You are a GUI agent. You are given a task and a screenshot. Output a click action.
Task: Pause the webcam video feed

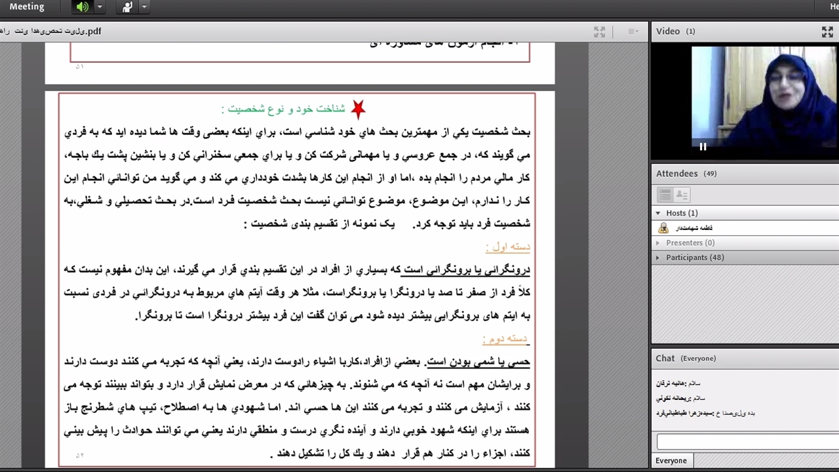tap(703, 147)
